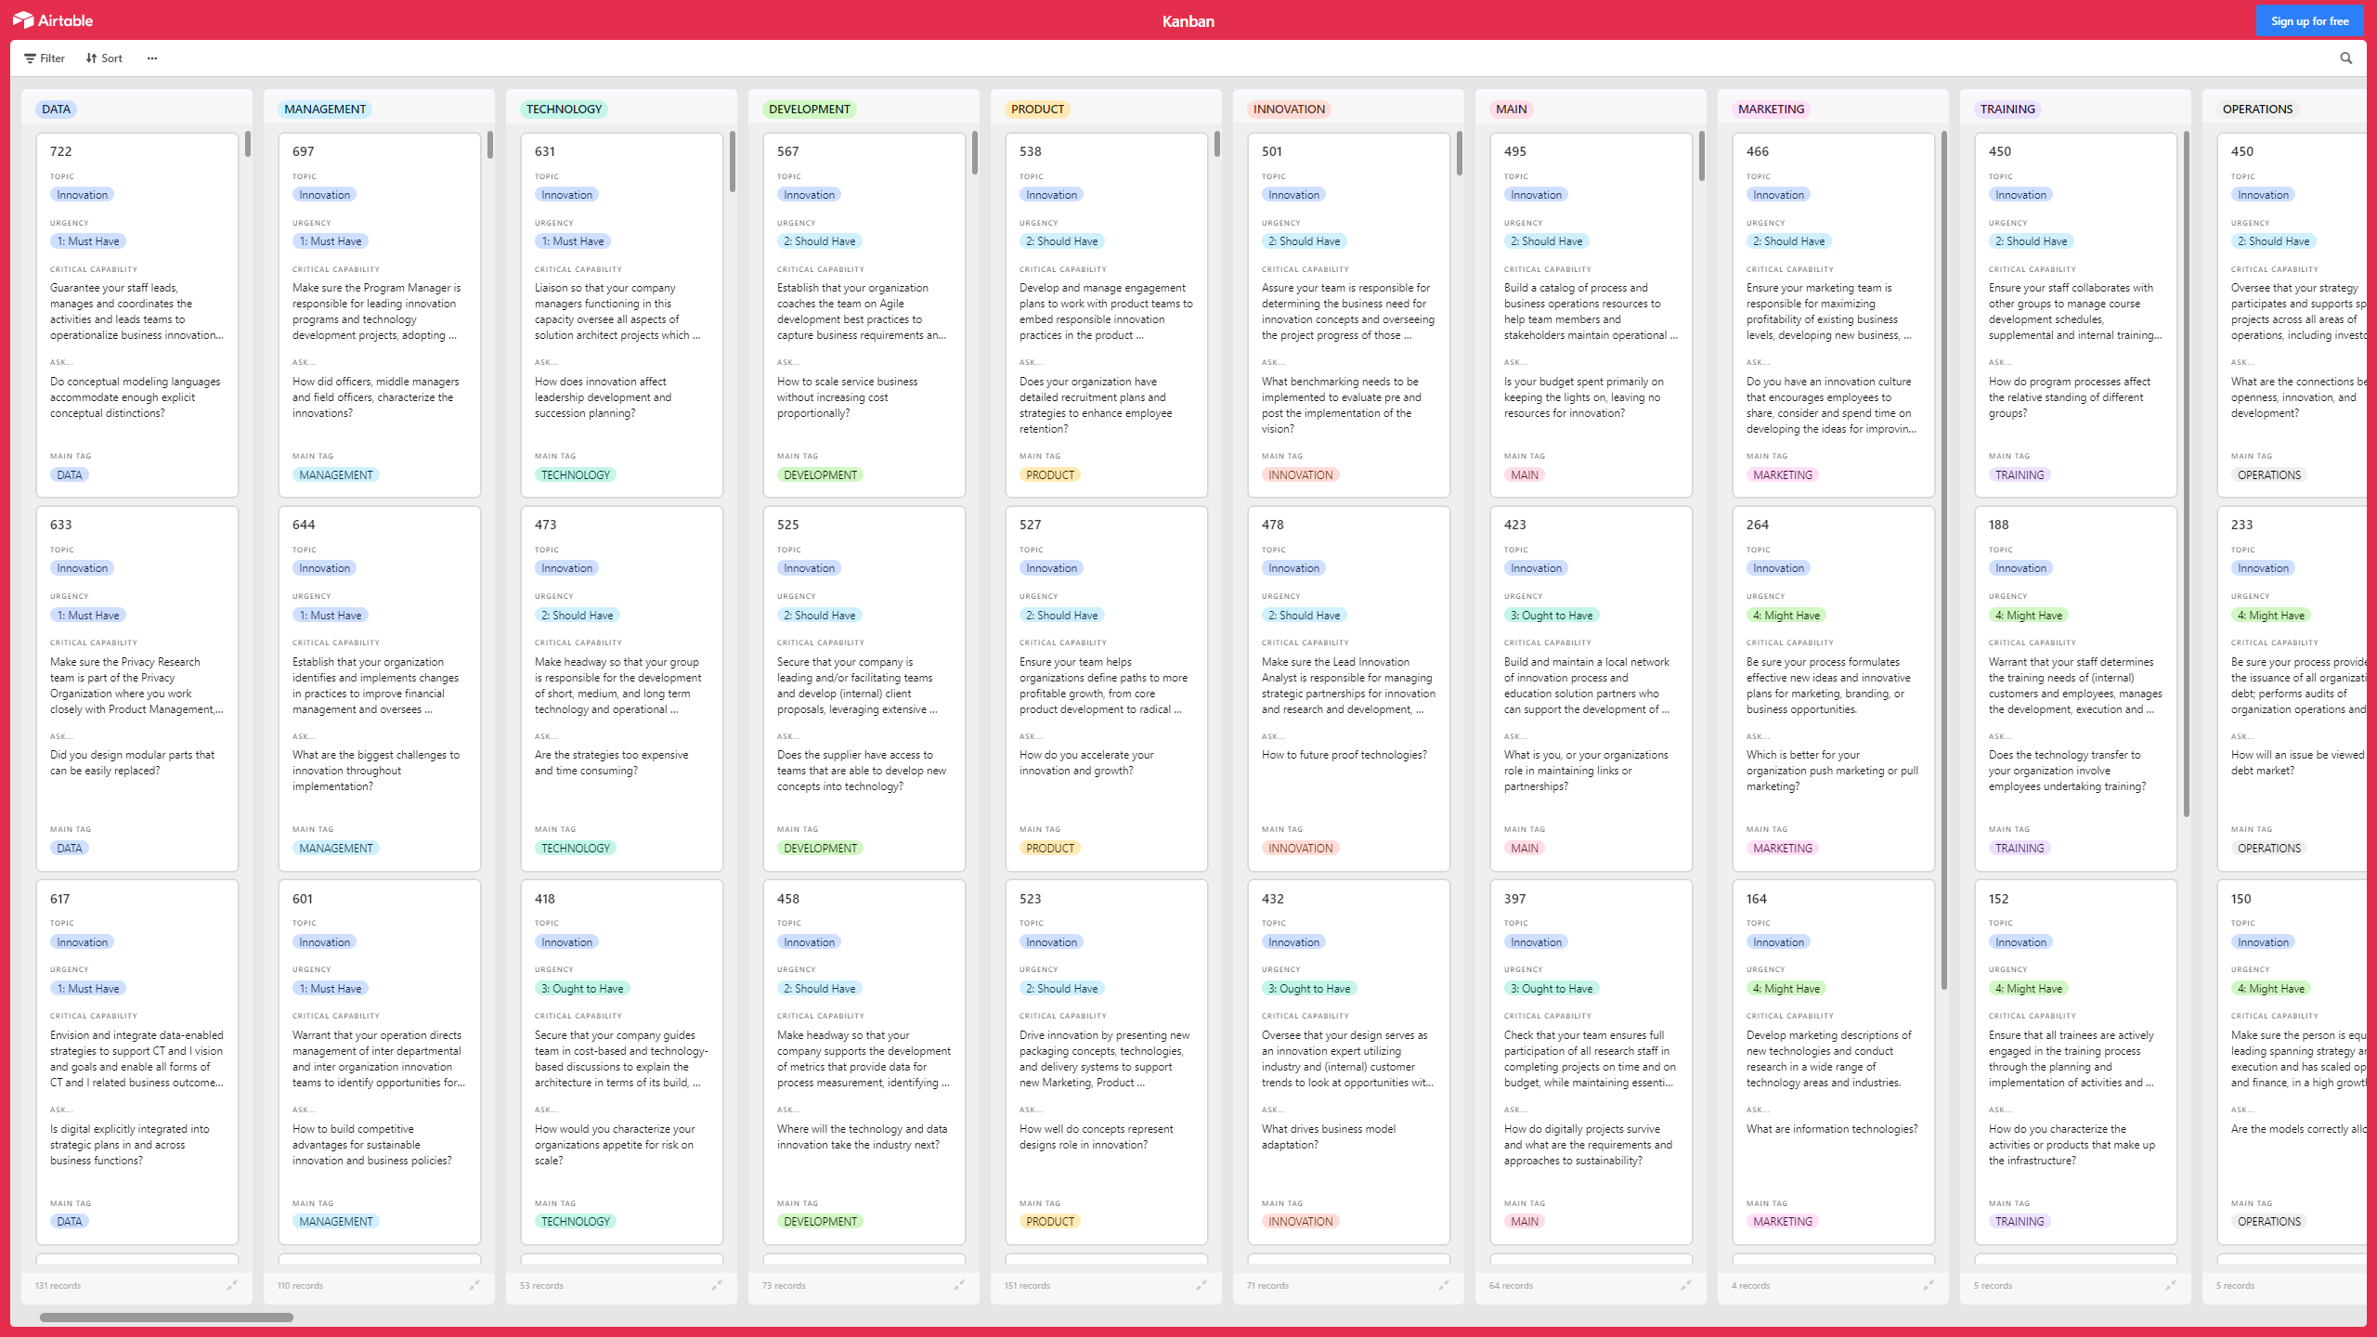
Task: Click the Airtable logo icon
Action: tap(24, 19)
